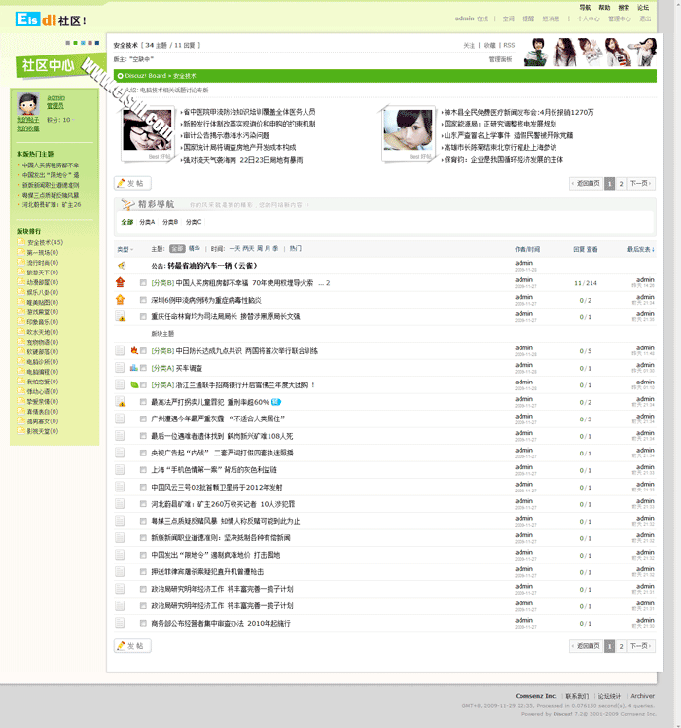Open 影视天堂(0) folder icon in sidebar
This screenshot has height=728, width=681.
20,431
